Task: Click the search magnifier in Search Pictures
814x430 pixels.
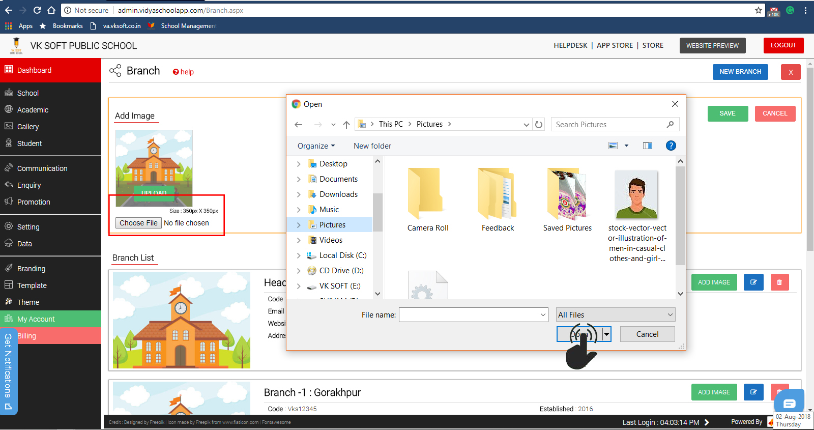Action: click(x=670, y=125)
